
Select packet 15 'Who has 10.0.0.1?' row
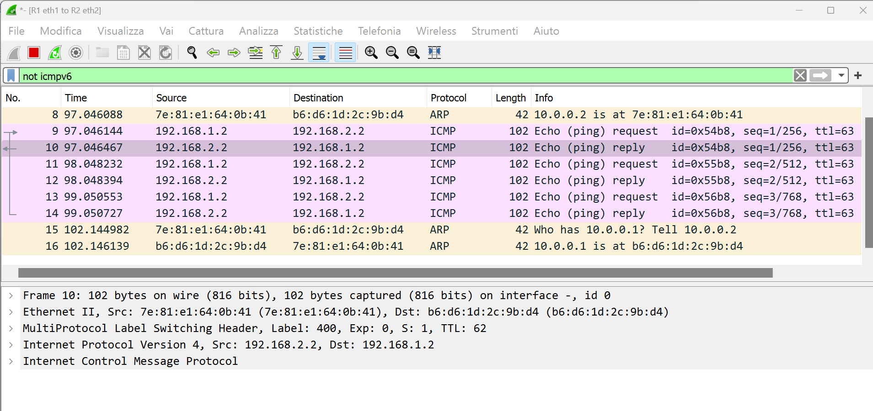(x=432, y=230)
